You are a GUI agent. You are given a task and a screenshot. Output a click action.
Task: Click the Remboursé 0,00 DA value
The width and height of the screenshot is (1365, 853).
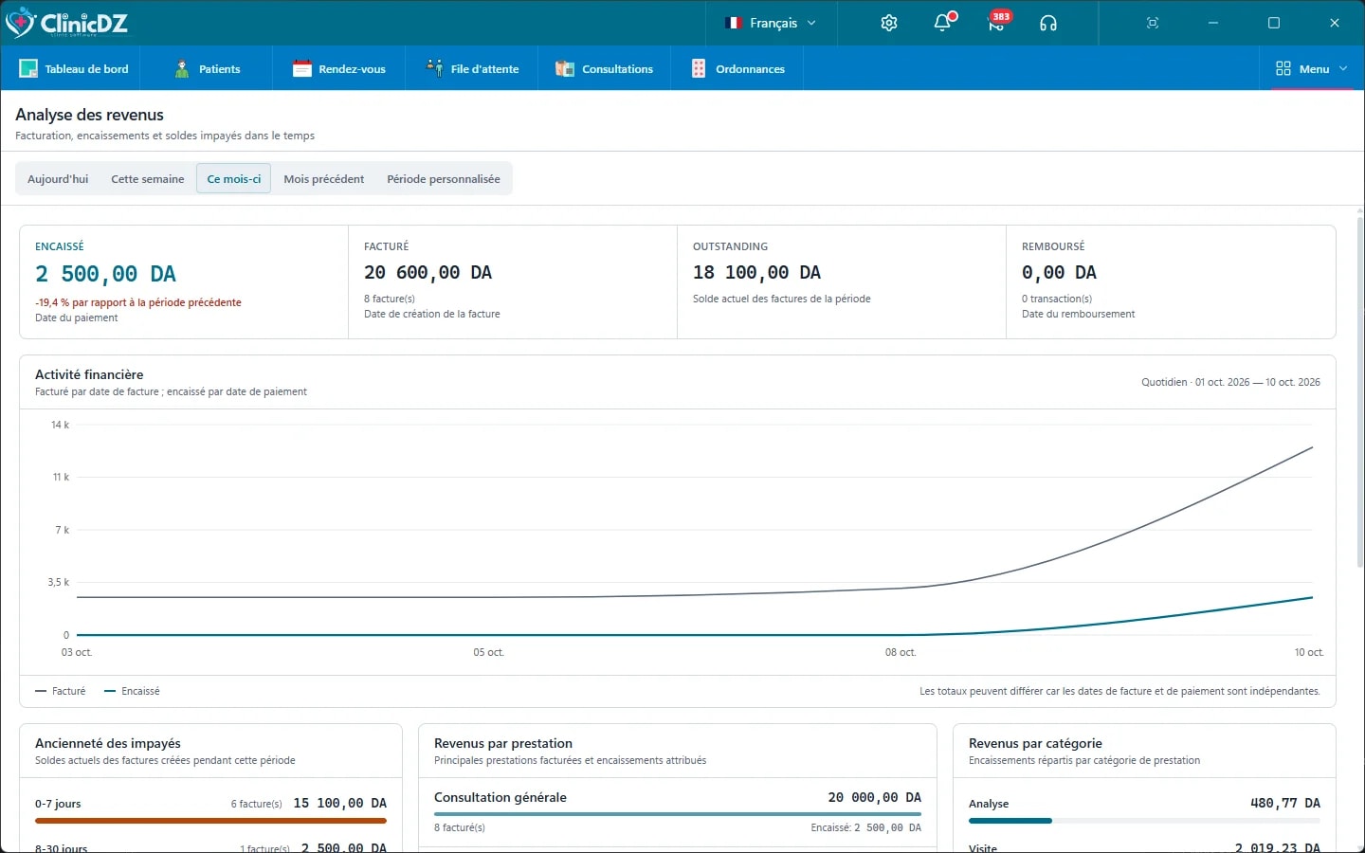(x=1059, y=273)
